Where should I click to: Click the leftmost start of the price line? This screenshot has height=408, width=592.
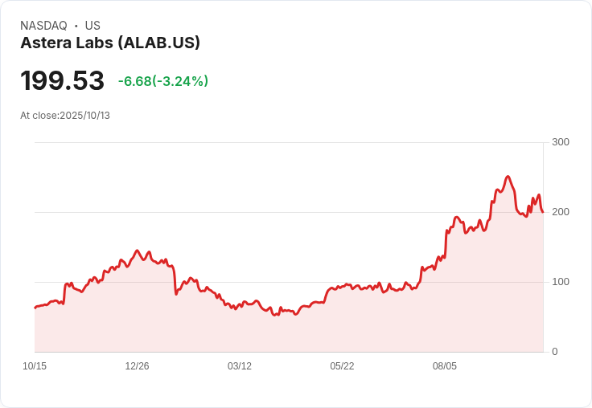pyautogui.click(x=35, y=308)
